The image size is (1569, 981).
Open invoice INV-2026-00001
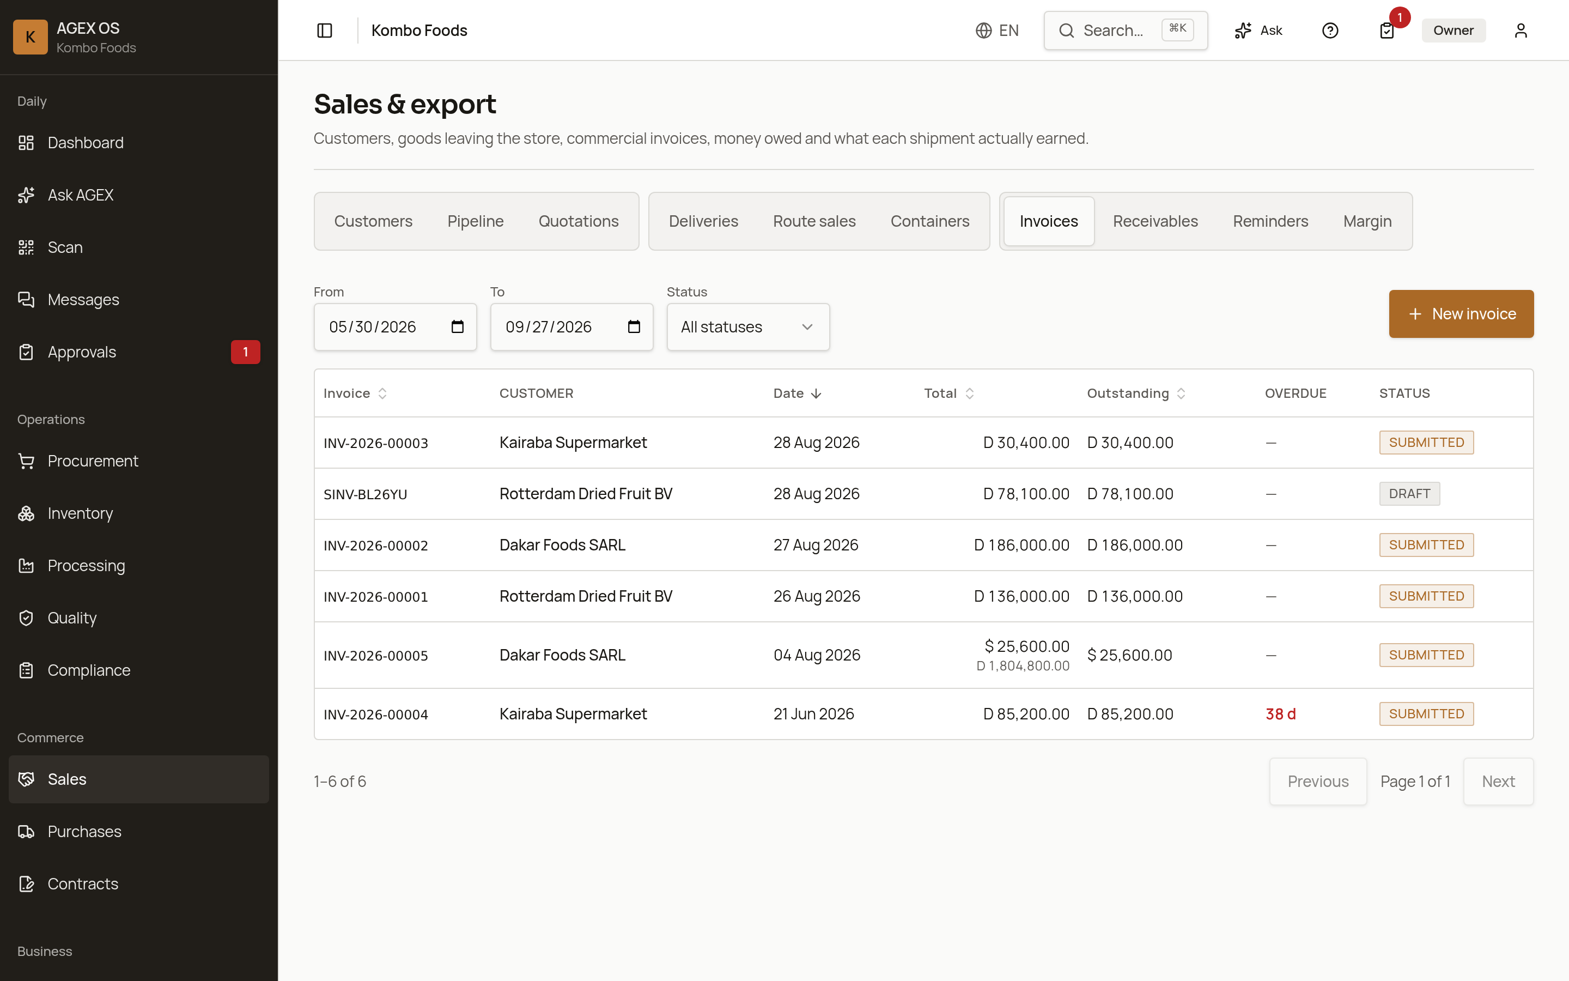click(x=375, y=597)
